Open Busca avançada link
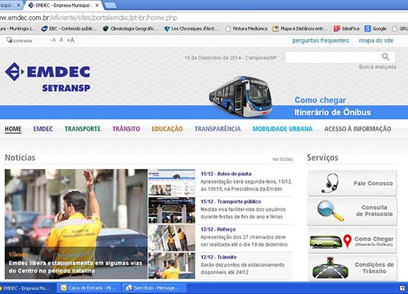Screen dimensions: 408x294 click(378, 67)
